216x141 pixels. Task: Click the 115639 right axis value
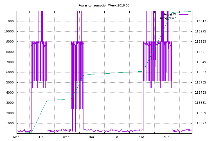[201, 113]
